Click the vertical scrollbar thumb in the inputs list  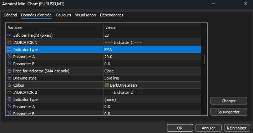(x=204, y=60)
